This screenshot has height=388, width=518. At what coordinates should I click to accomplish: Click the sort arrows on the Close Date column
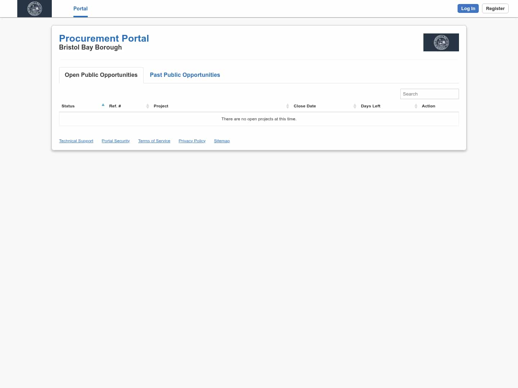tap(355, 106)
